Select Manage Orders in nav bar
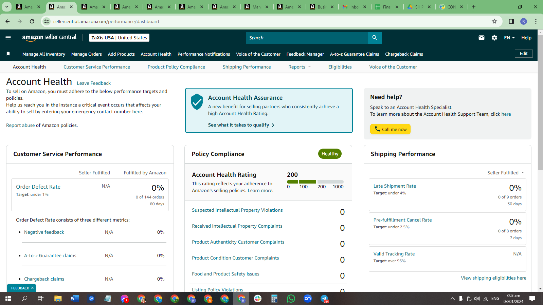Viewport: 543px width, 305px height. [87, 54]
